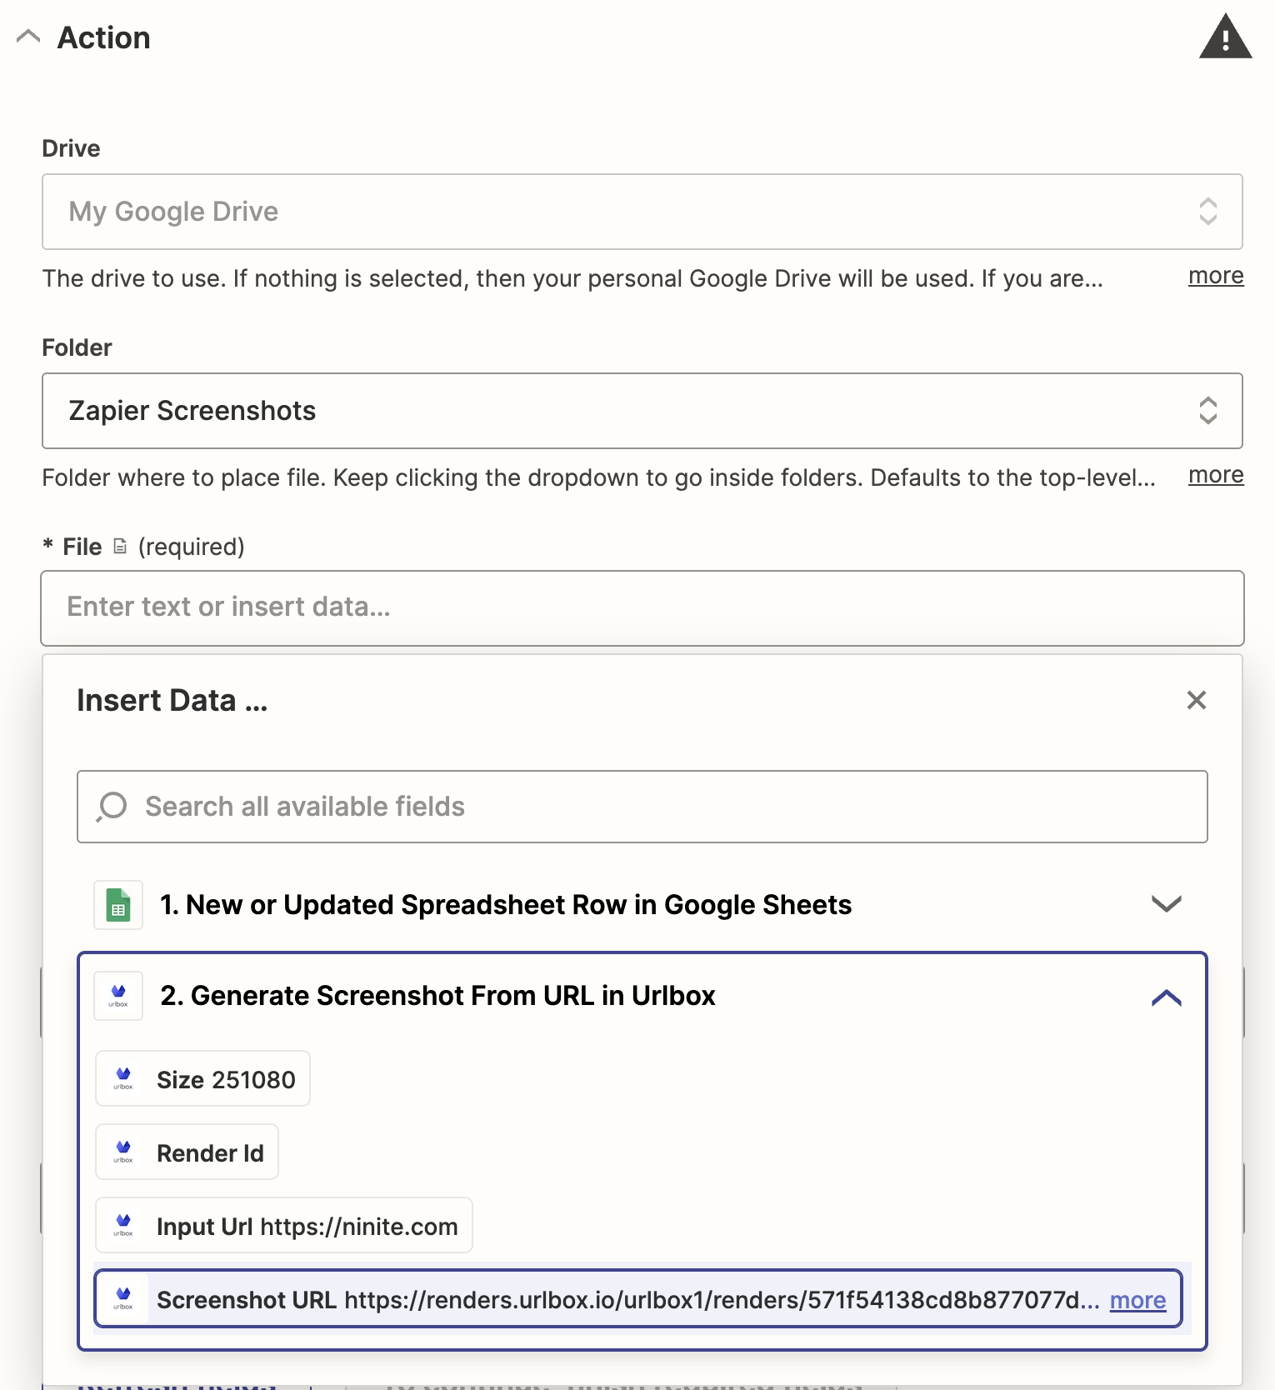The image size is (1275, 1390).
Task: Select the Render Id field
Action: (187, 1152)
